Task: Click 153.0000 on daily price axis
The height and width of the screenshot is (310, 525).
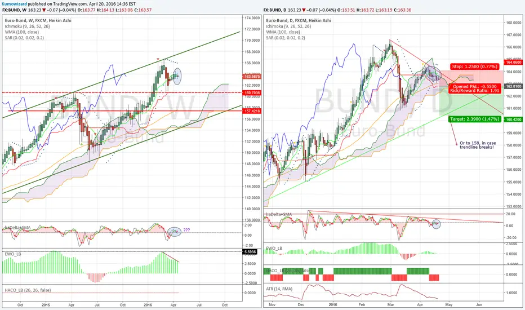Action: tap(513, 206)
